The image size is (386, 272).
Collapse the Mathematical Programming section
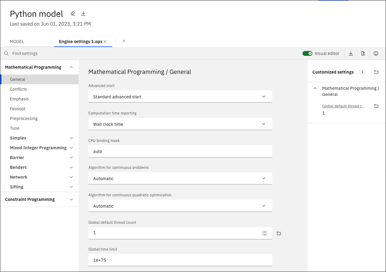[x=71, y=67]
